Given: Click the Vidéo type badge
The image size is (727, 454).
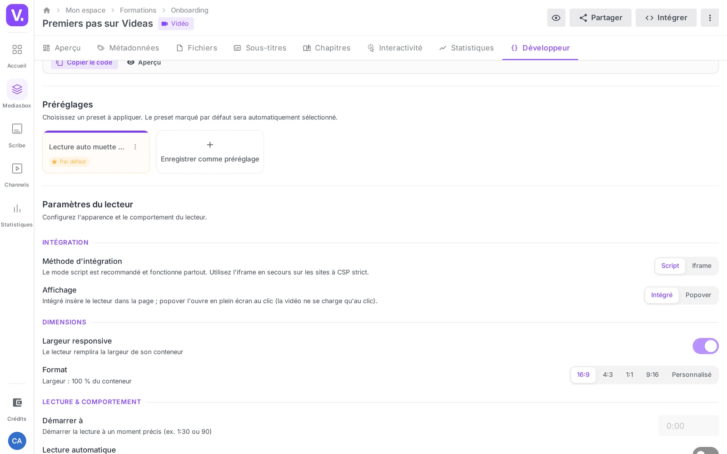Looking at the screenshot, I should click(176, 24).
